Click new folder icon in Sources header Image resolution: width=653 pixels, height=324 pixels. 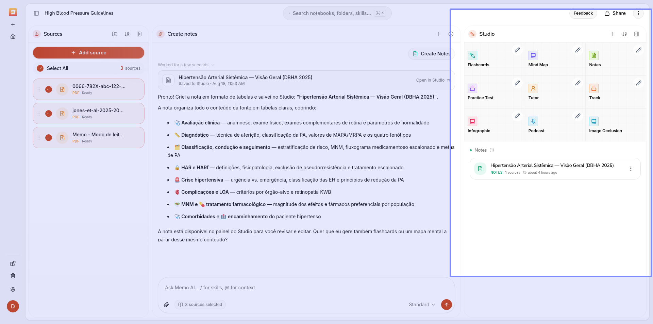tap(115, 34)
